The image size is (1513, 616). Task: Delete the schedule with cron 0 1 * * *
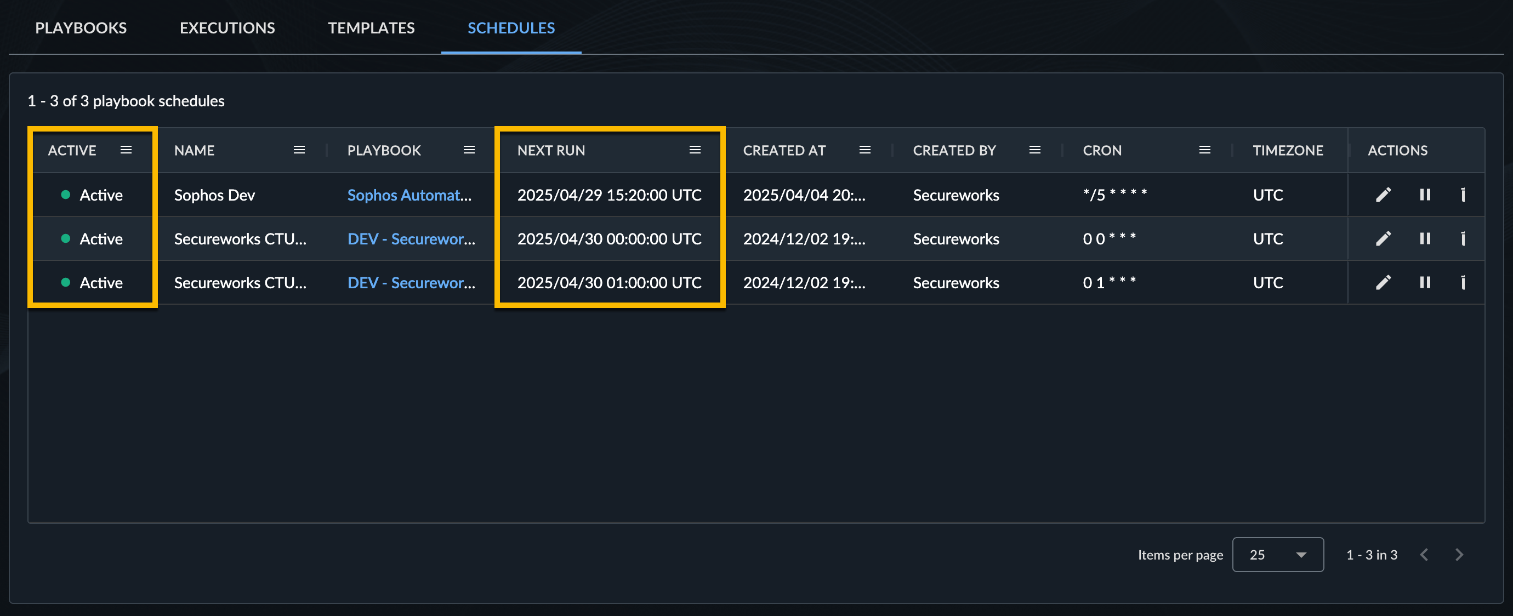click(1463, 282)
